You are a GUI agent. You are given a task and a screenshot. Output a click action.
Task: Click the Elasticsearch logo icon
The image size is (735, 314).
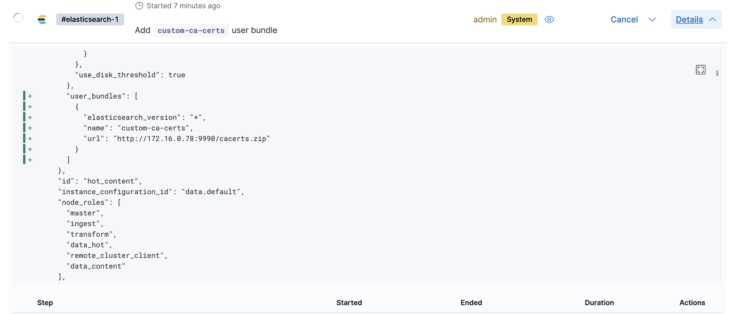pos(42,19)
